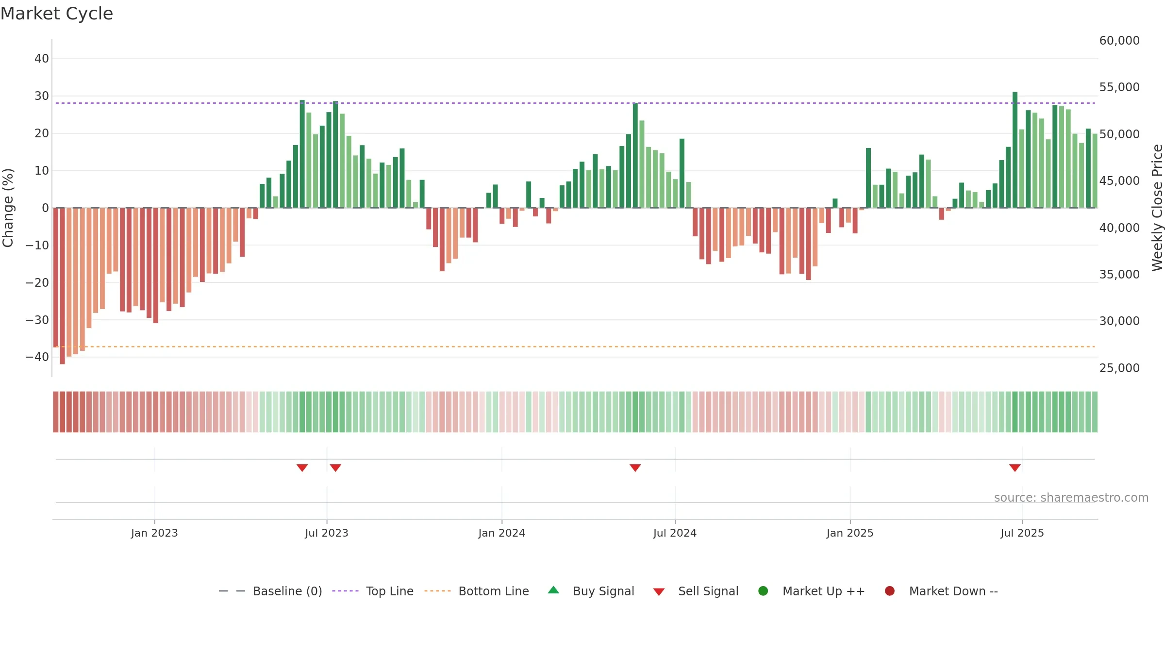Click the −20 left axis tick label

[x=37, y=283]
